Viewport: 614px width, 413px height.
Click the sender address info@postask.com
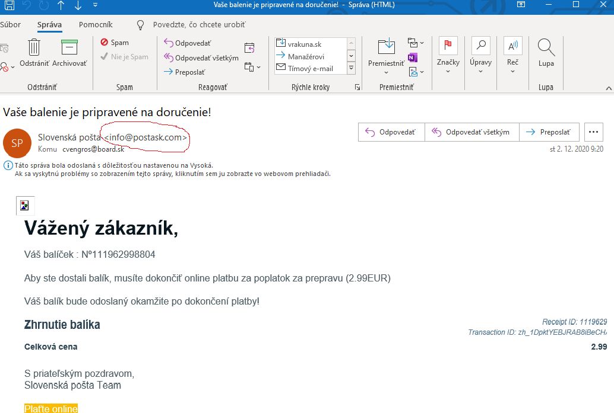pos(145,137)
